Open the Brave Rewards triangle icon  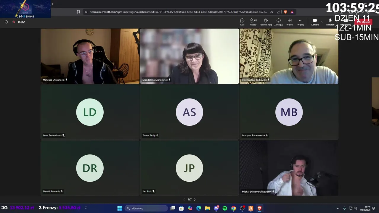292,12
